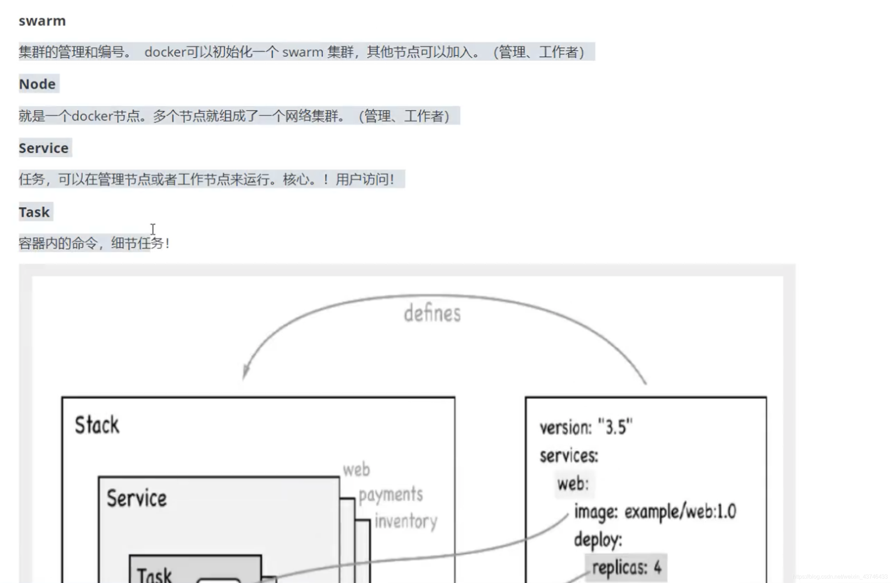This screenshot has width=891, height=583.
Task: Click the "swarm" heading
Action: click(42, 21)
